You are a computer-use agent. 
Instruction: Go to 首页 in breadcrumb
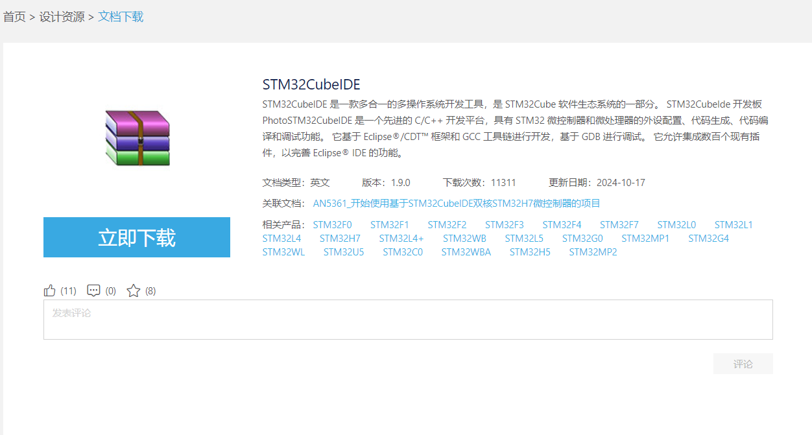pyautogui.click(x=14, y=17)
